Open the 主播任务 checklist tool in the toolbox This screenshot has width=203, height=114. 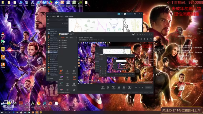point(74,72)
